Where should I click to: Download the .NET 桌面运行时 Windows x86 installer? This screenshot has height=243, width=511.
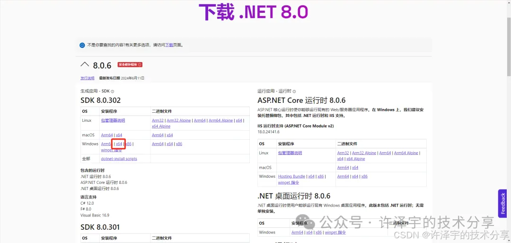coord(319,233)
